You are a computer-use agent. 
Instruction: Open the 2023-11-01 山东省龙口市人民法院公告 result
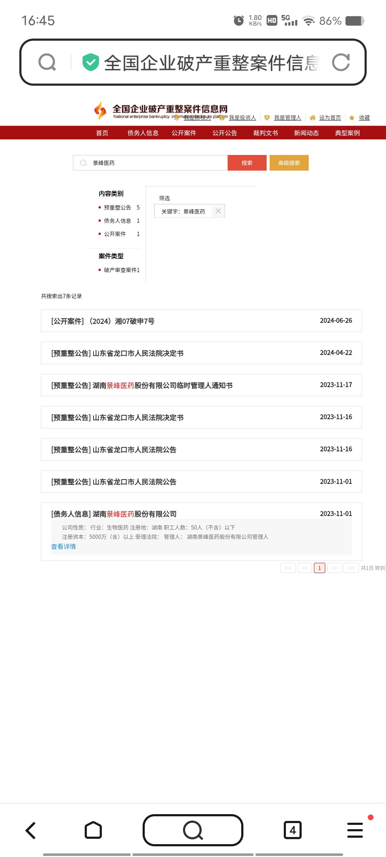pos(202,481)
